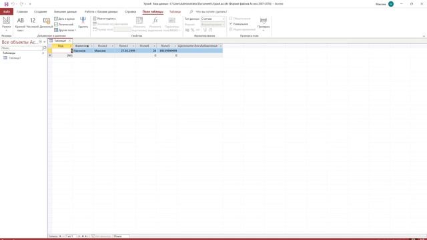The width and height of the screenshot is (427, 240).
Task: Apply the percent format icon
Action: pos(193,30)
